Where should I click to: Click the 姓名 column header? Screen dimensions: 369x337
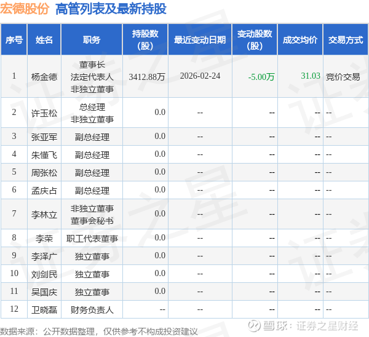point(44,40)
